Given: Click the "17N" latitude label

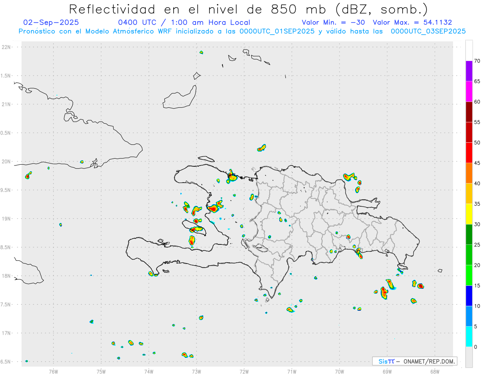Looking at the screenshot, I should click(7, 333).
